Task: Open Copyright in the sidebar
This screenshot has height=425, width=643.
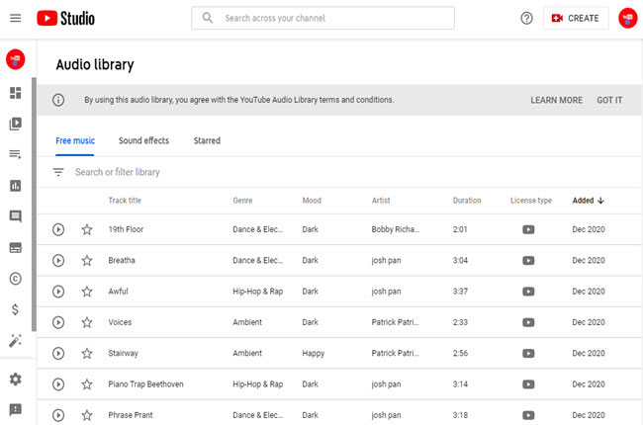Action: (x=16, y=279)
